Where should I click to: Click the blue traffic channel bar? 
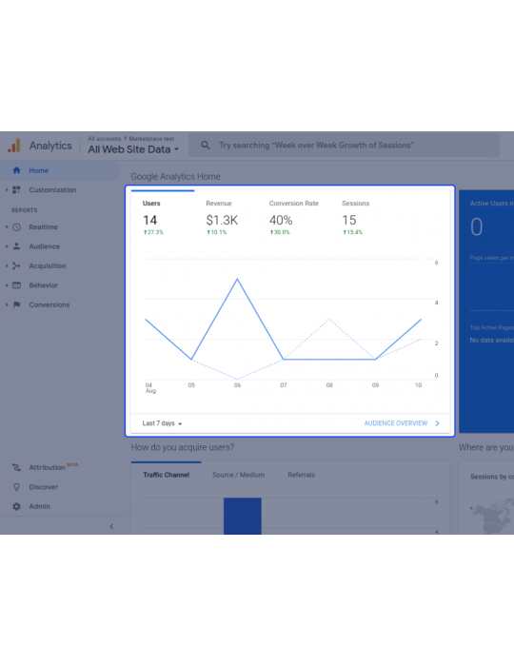point(243,516)
